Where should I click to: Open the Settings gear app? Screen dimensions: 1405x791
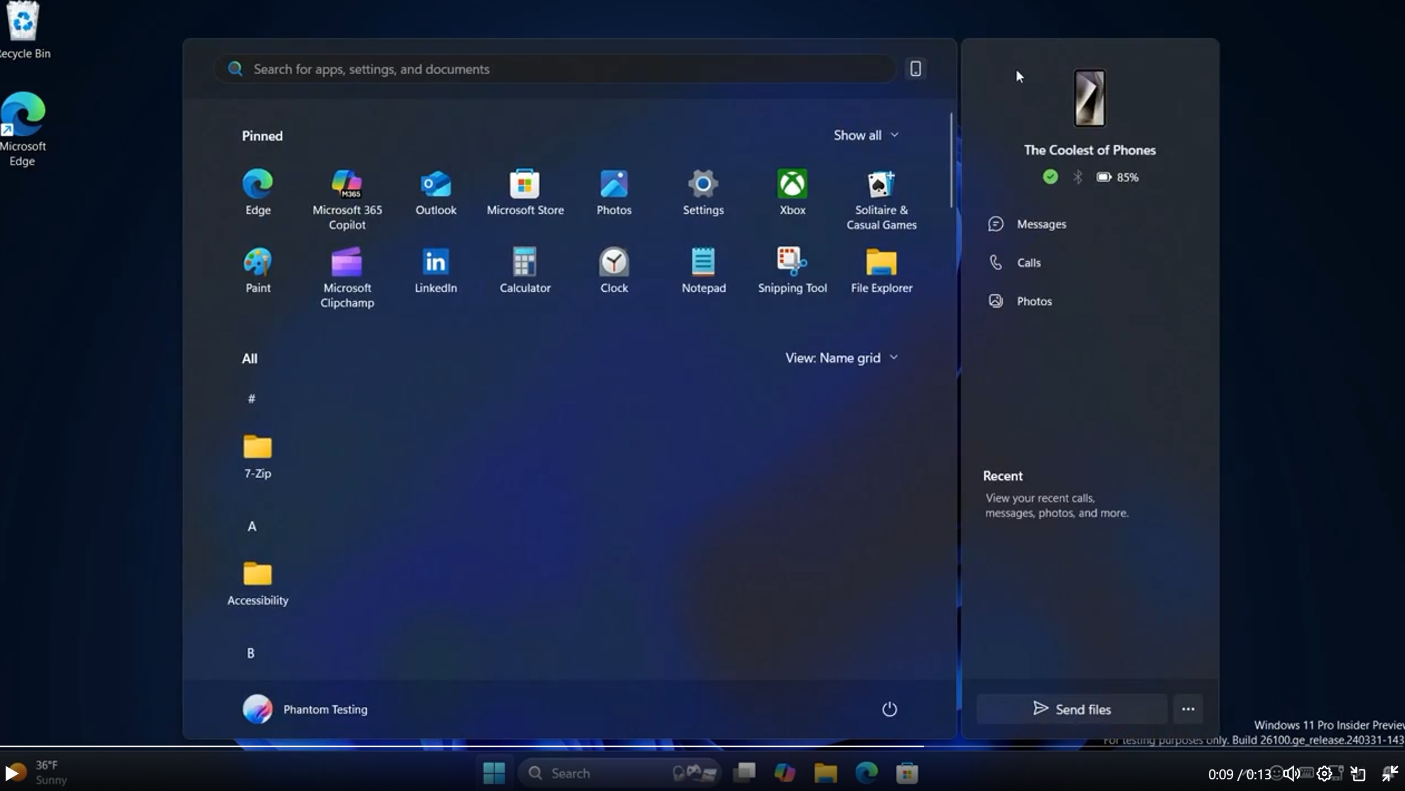[703, 192]
